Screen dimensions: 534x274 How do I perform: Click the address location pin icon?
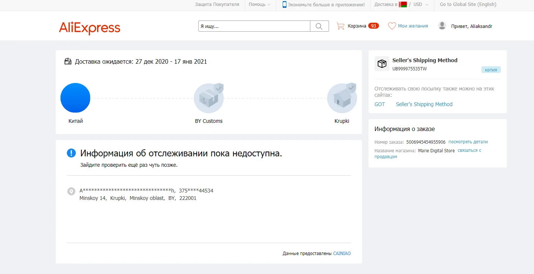point(71,191)
